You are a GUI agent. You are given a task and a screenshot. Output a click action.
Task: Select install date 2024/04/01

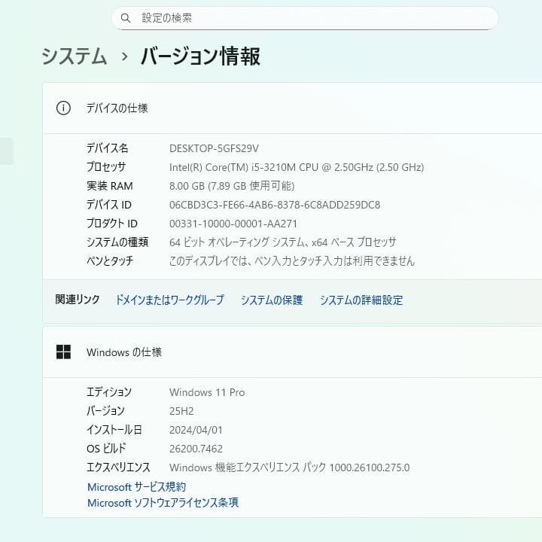tap(196, 430)
